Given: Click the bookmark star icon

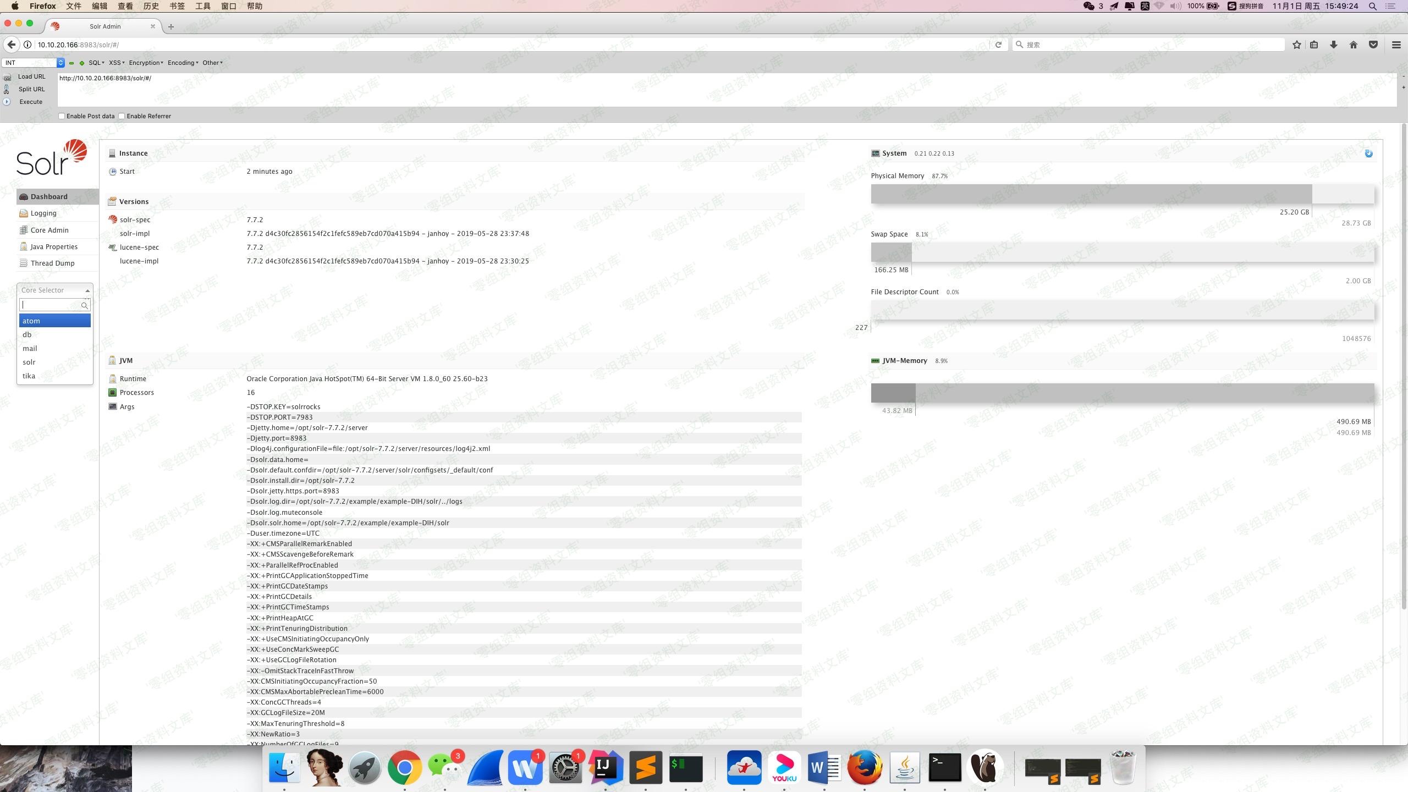Looking at the screenshot, I should pyautogui.click(x=1296, y=45).
